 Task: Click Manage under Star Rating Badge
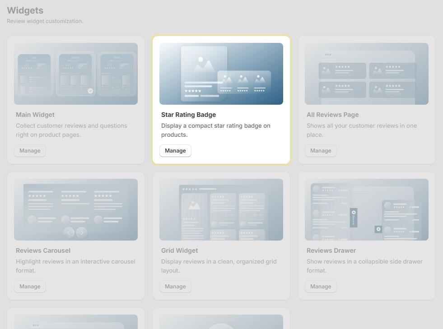175,151
